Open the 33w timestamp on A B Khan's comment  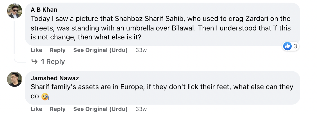[x=141, y=50]
